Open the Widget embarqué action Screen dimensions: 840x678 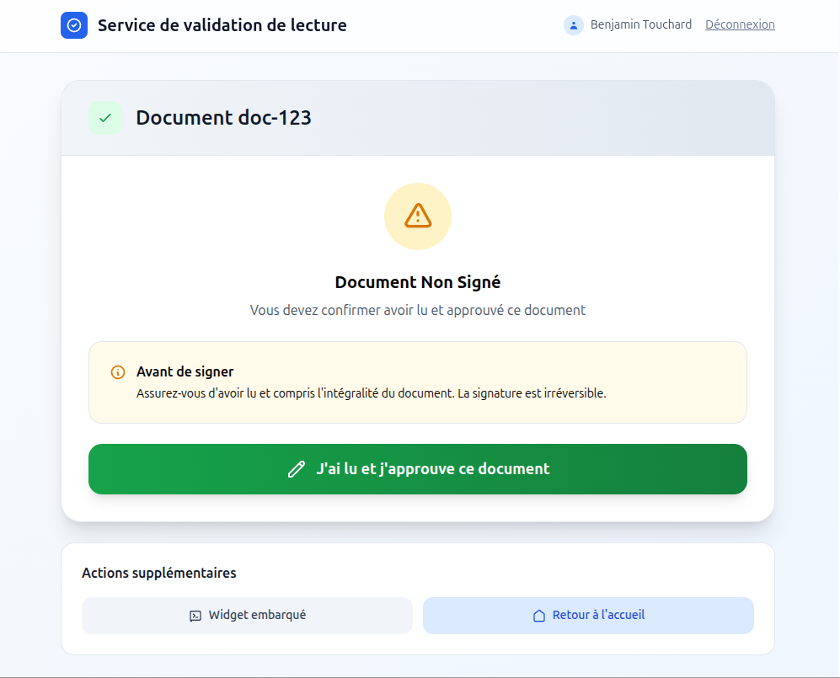pyautogui.click(x=247, y=616)
